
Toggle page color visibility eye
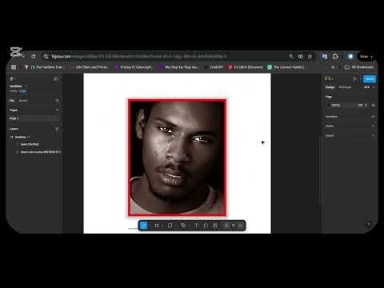point(374,106)
